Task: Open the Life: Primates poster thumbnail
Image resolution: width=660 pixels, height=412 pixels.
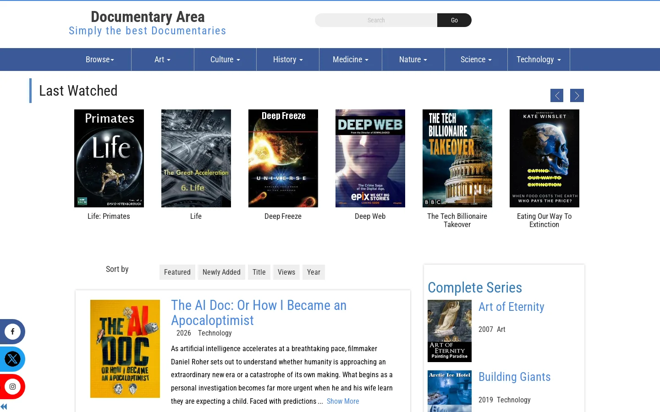Action: point(109,158)
